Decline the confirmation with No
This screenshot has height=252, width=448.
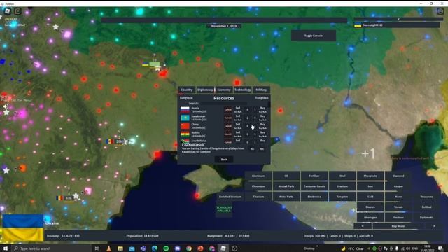pyautogui.click(x=252, y=149)
